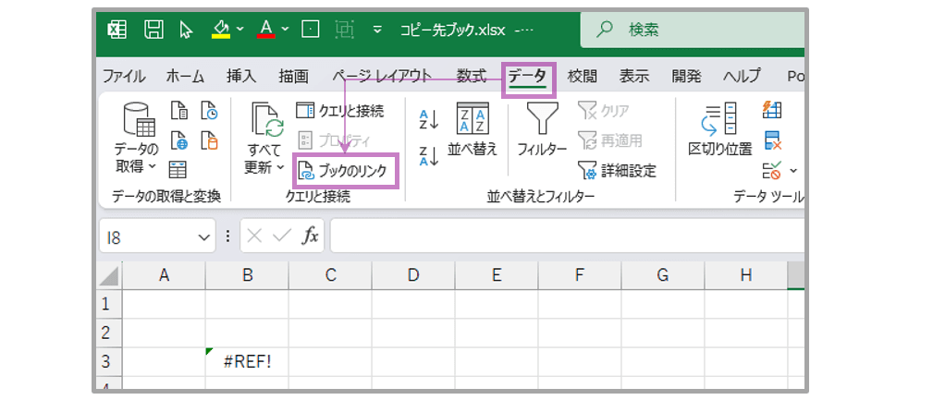
Task: Click the formula bar enter checkmark
Action: pyautogui.click(x=280, y=236)
